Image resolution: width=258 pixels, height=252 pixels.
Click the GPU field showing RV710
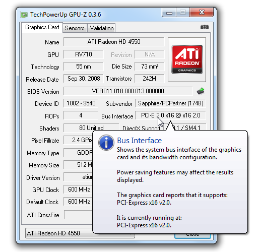[84, 54]
